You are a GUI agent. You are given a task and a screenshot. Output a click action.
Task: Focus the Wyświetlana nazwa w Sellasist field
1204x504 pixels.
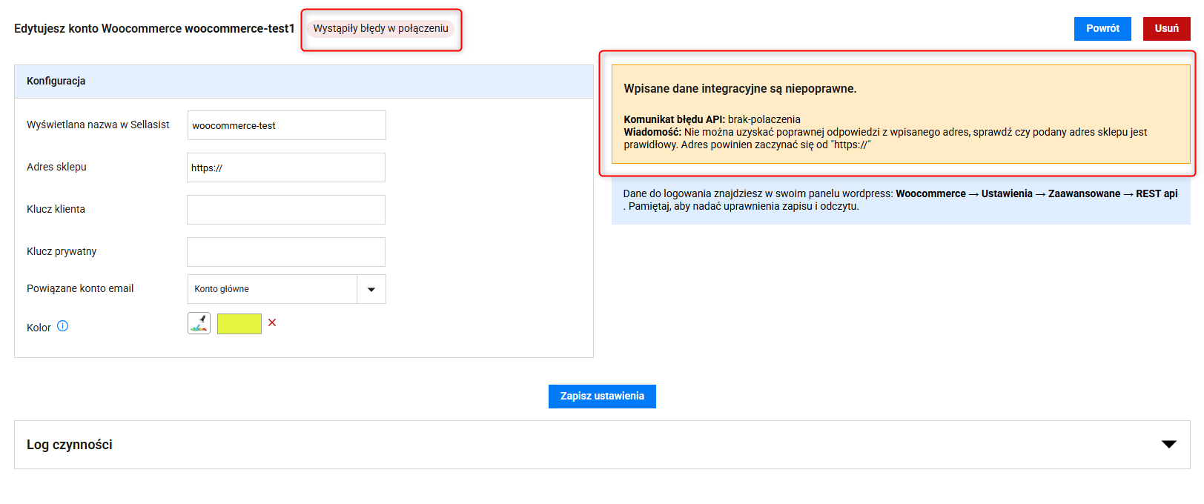click(x=286, y=125)
